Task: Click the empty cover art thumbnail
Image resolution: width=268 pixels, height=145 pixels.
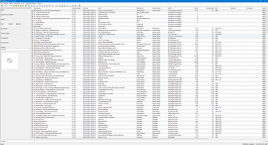Action: point(10,61)
